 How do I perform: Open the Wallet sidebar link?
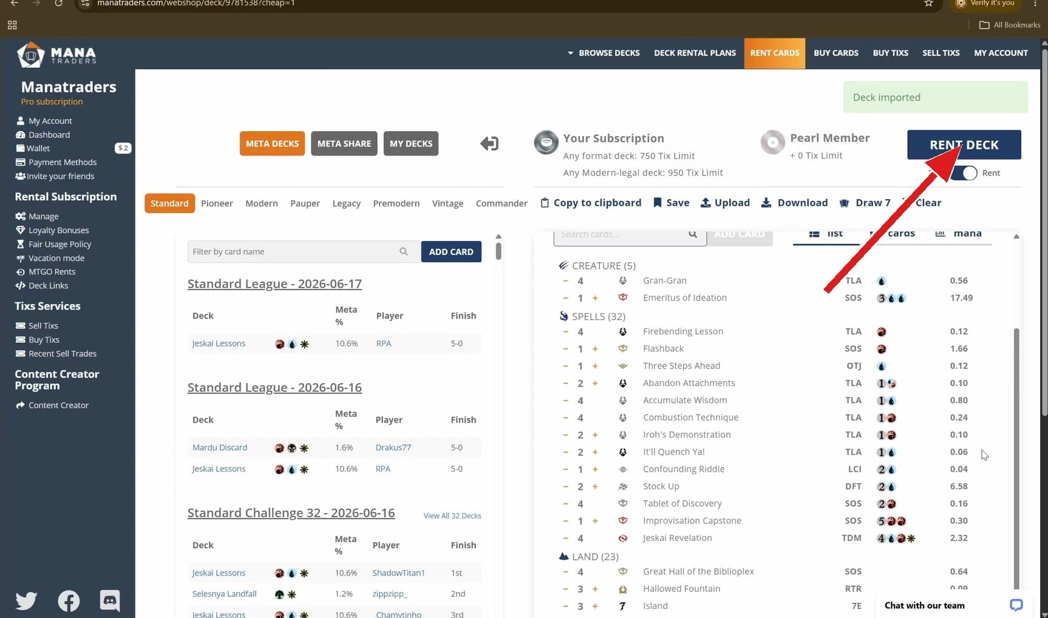click(38, 148)
